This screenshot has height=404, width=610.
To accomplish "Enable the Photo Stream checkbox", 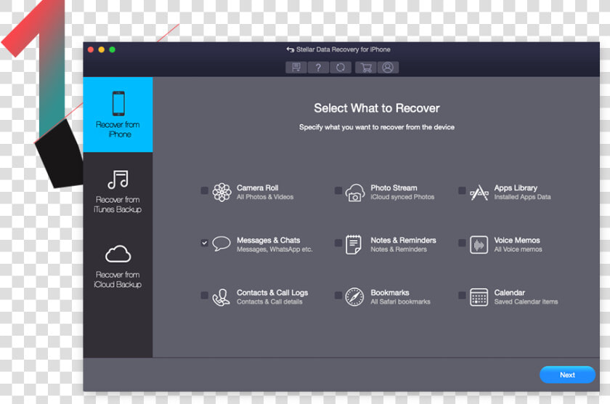I will [338, 190].
